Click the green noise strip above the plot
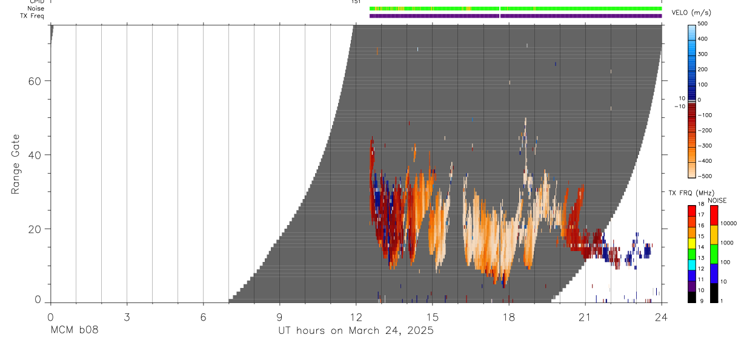 pos(516,8)
